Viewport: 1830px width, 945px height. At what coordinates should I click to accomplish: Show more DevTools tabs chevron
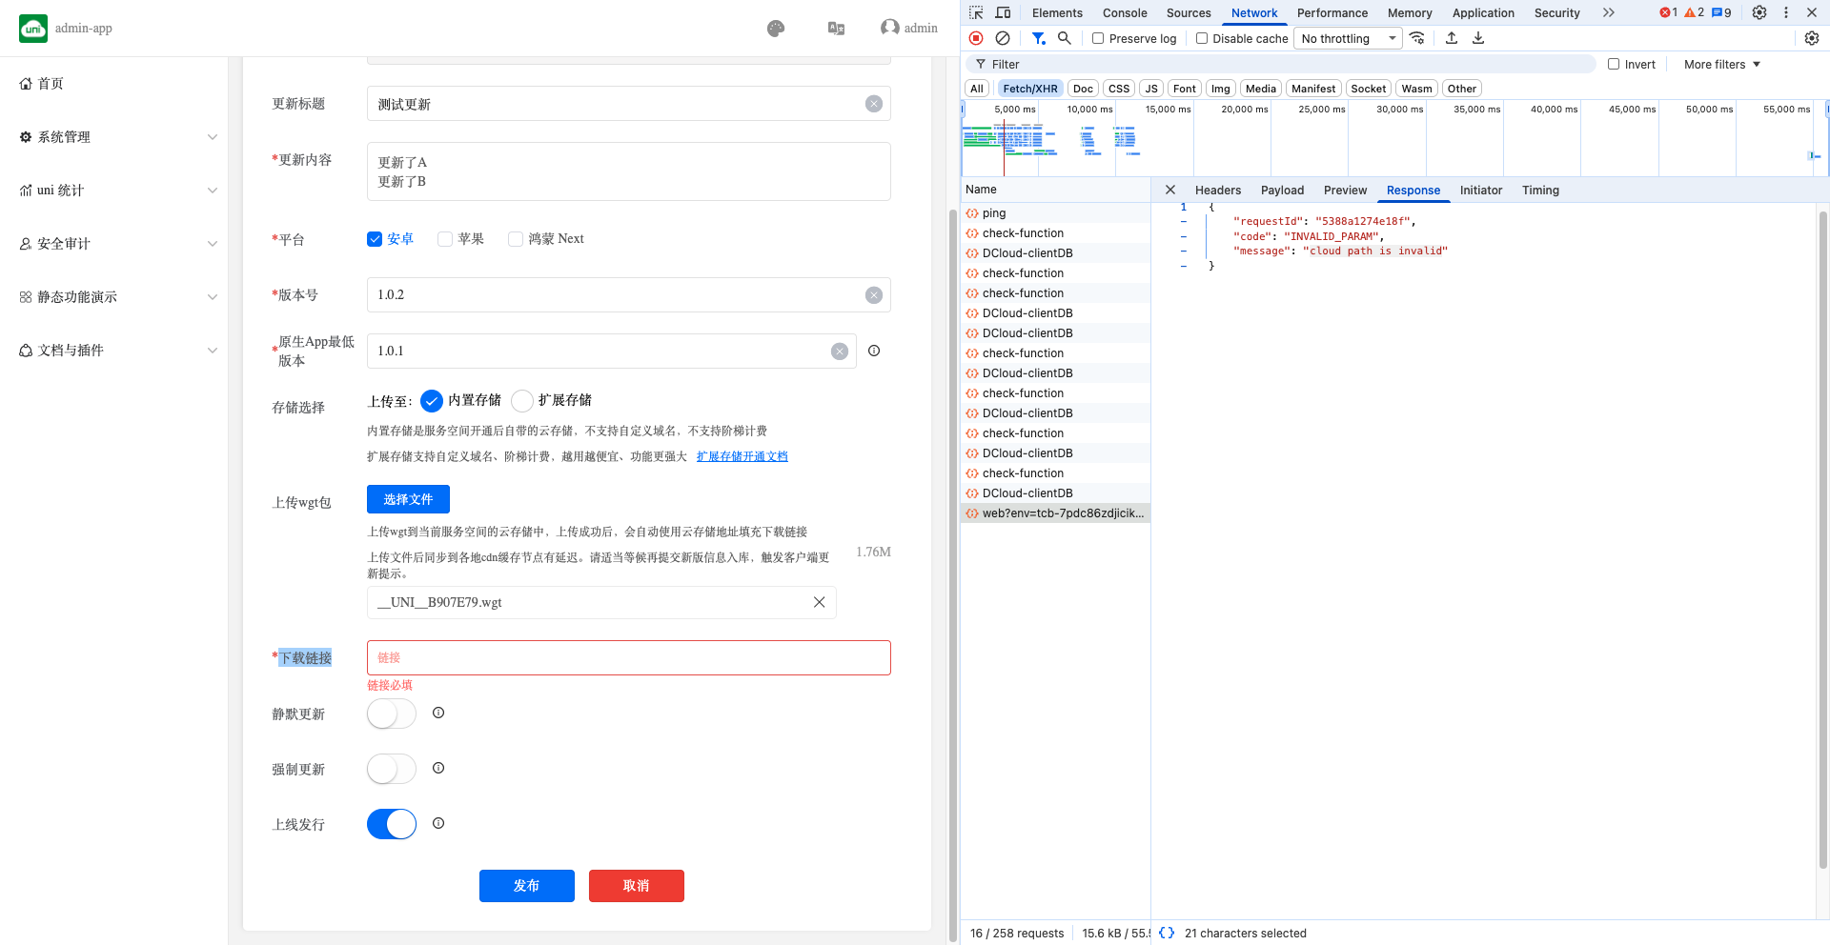click(x=1609, y=12)
